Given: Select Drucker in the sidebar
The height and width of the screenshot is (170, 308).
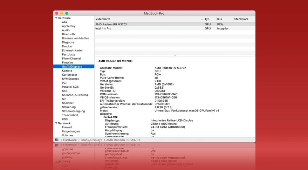Looking at the screenshot, I should coord(67,46).
